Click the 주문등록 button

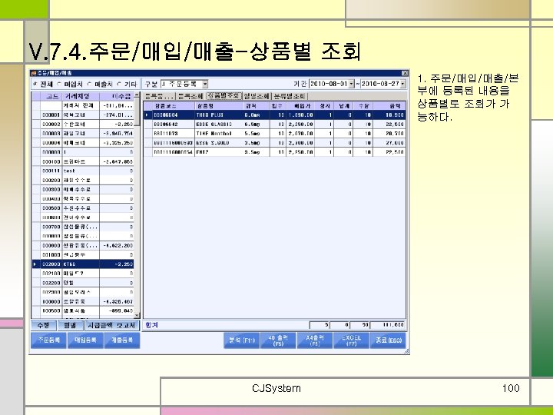coord(48,340)
